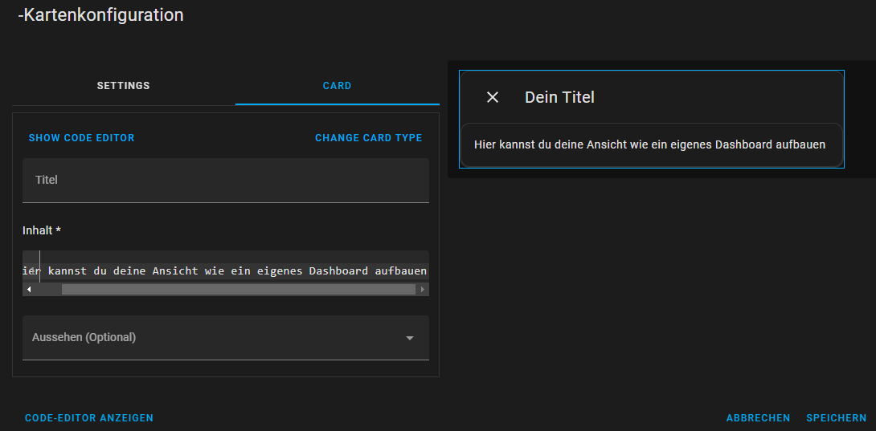
Task: Open CODE-EDITOR ANZEIGEN at the bottom
Action: click(x=89, y=418)
